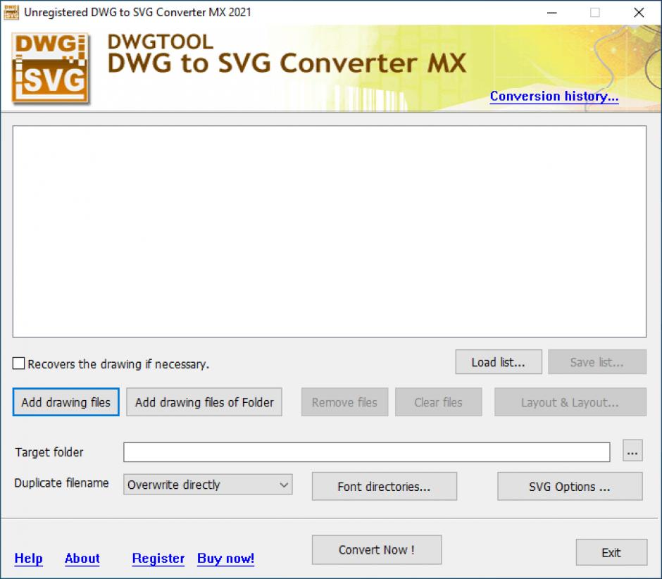Click the Load list button
Image resolution: width=662 pixels, height=579 pixels.
click(x=498, y=362)
